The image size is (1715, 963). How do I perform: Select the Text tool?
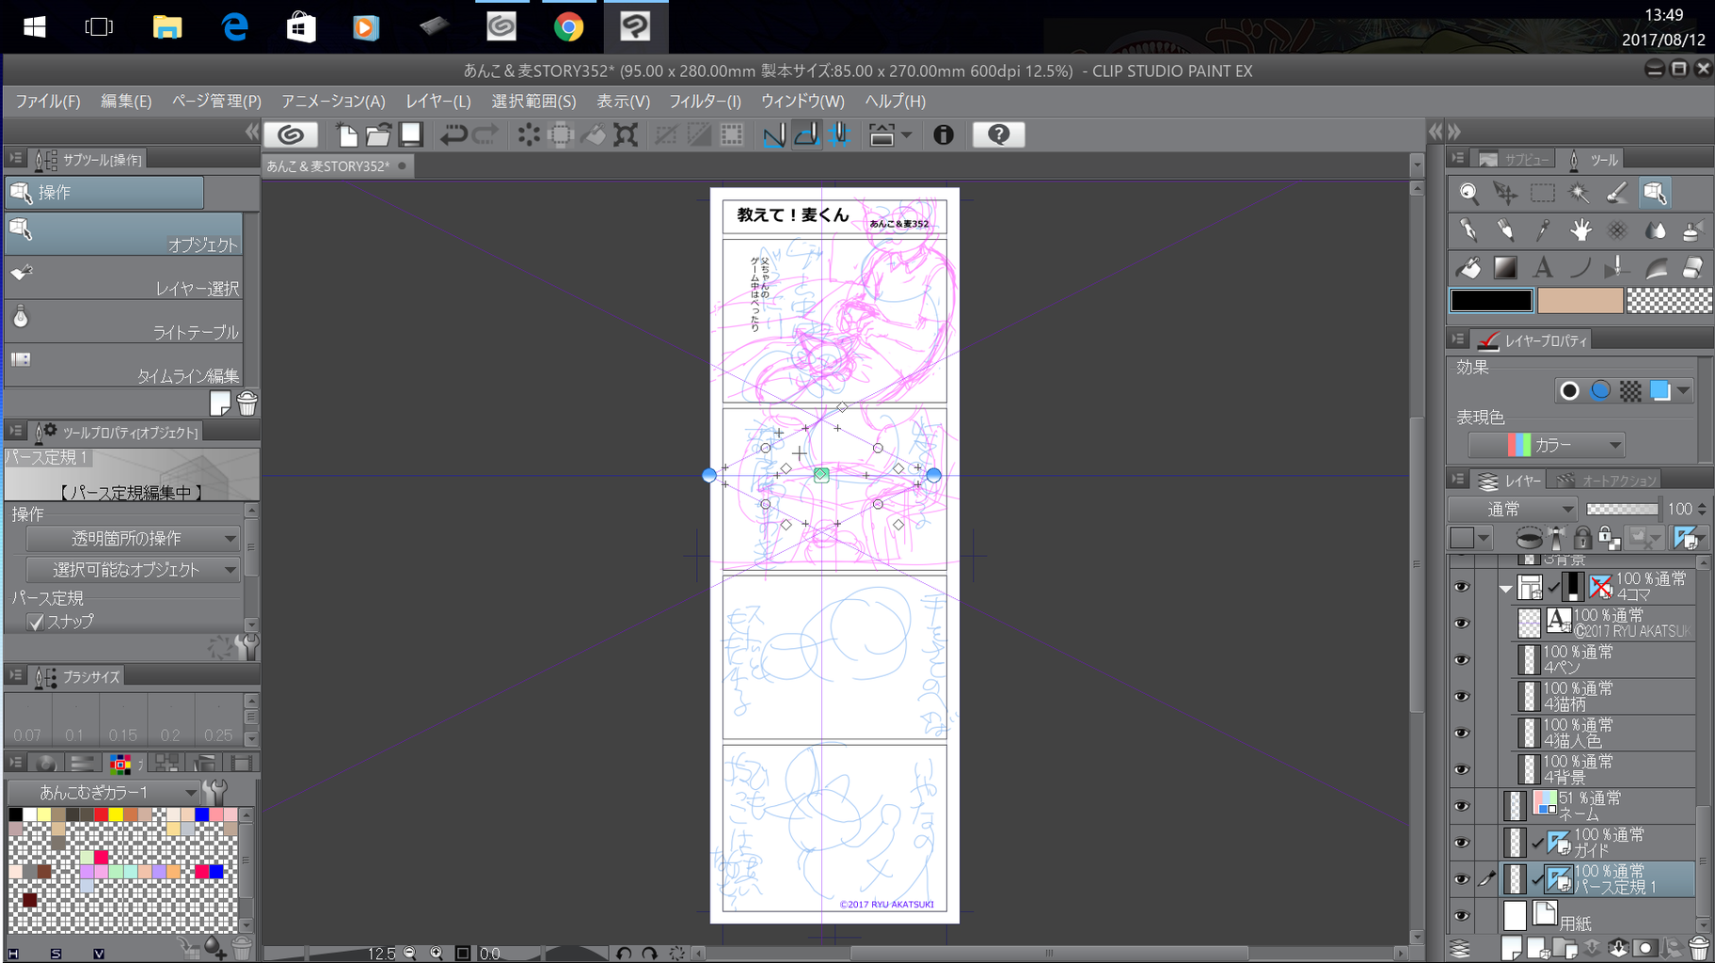point(1543,268)
